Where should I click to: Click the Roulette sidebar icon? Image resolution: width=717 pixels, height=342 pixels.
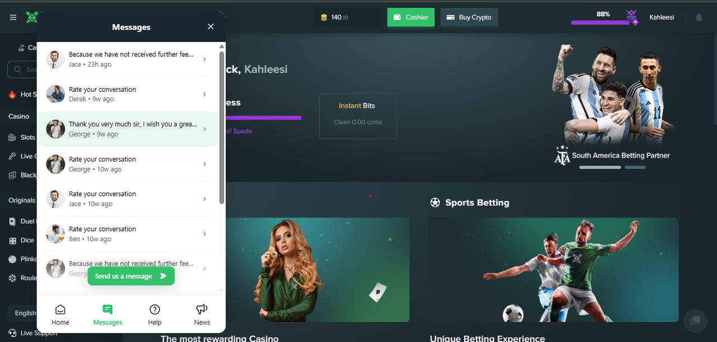(x=13, y=278)
